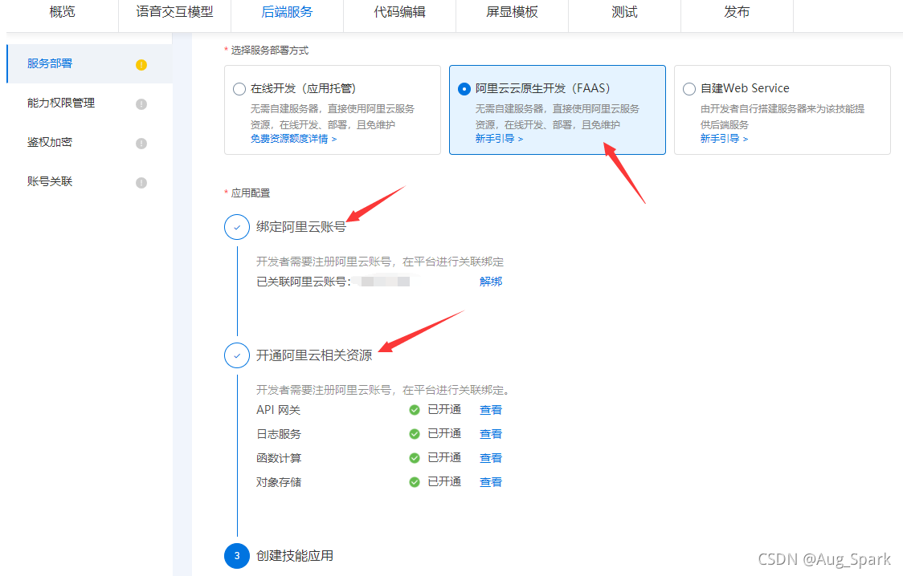
Task: Open 免费资源额度详情 link
Action: 293,139
